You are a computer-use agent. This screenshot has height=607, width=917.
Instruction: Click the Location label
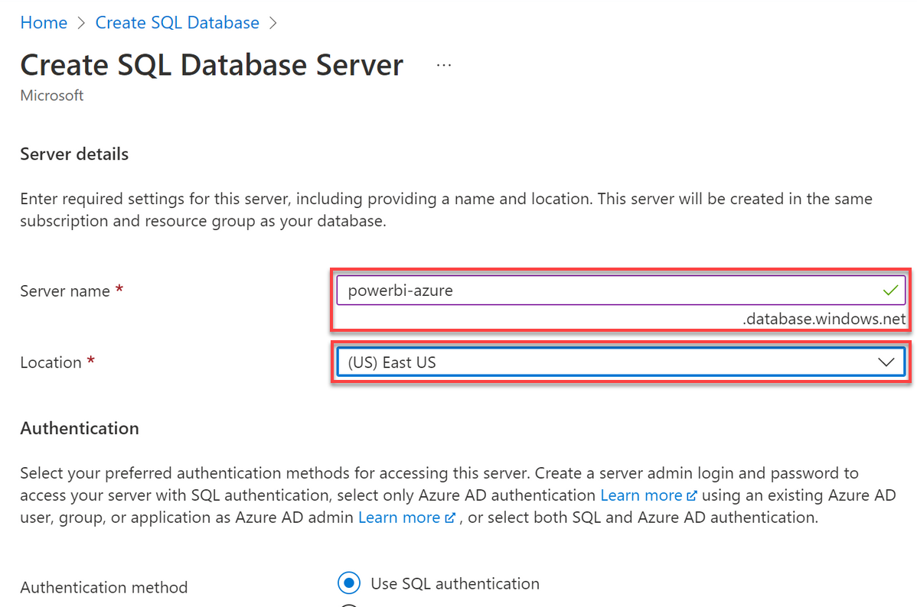pyautogui.click(x=51, y=363)
